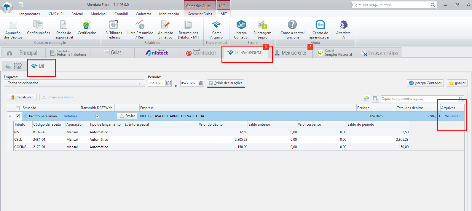Image resolution: width=472 pixels, height=211 pixels.
Task: Select the PIS 8109-02 row
Action: (211, 132)
